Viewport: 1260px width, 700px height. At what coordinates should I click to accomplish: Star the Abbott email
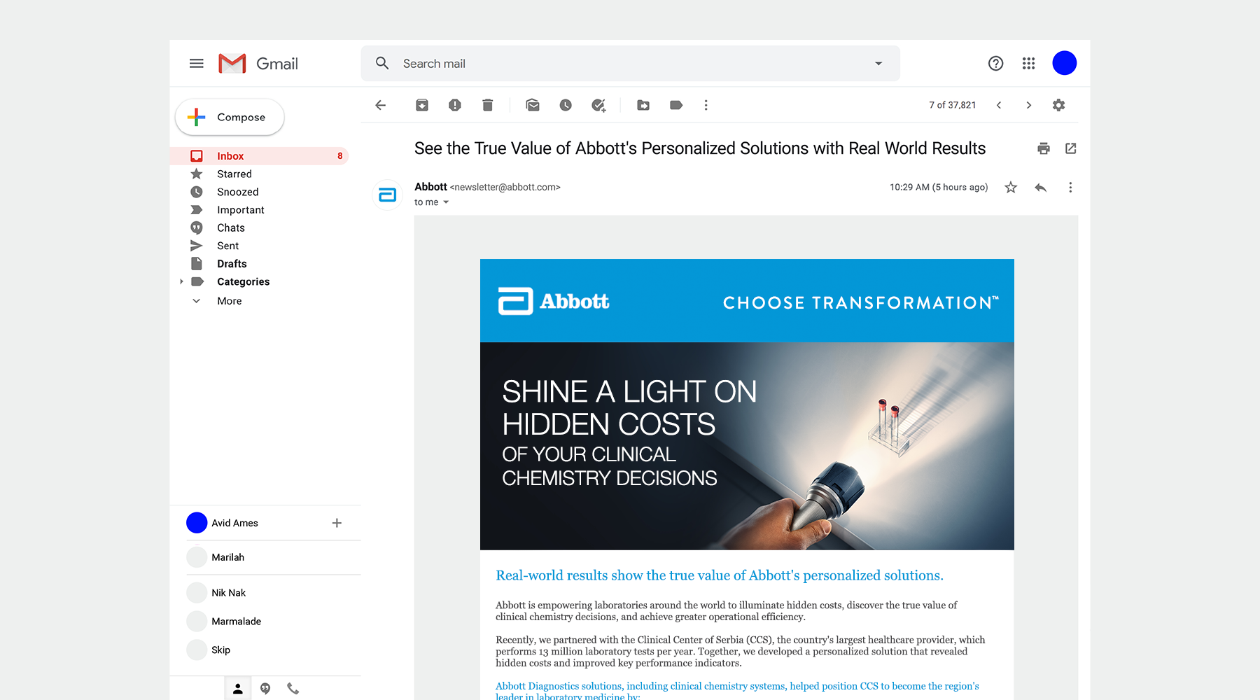pyautogui.click(x=1011, y=188)
